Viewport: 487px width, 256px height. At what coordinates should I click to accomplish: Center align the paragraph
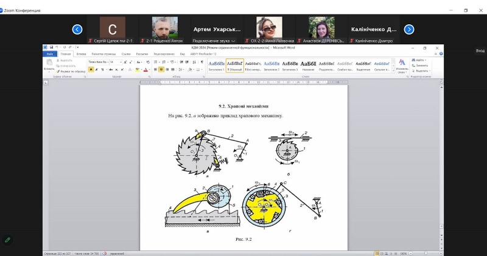(x=161, y=70)
